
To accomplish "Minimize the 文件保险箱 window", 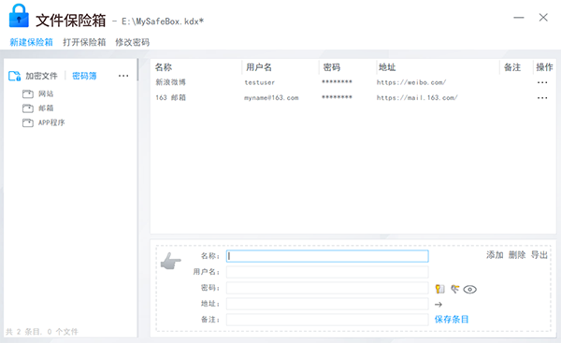I will pos(519,18).
